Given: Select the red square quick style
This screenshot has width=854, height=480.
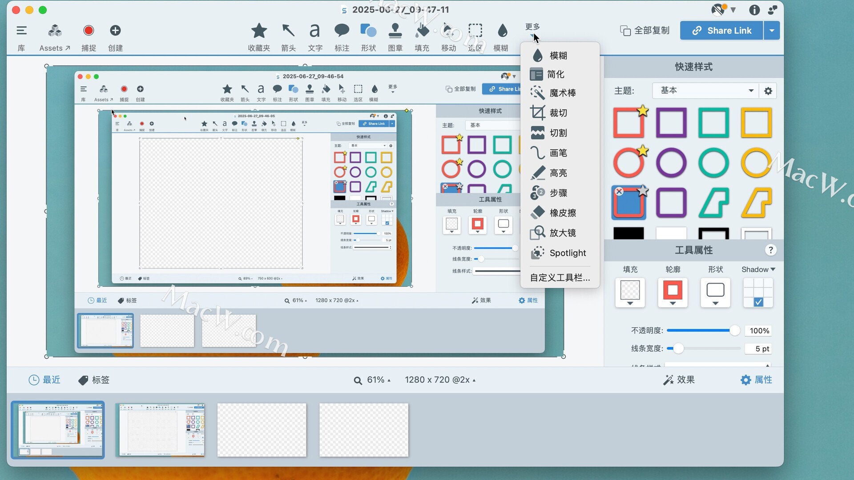Looking at the screenshot, I should click(x=629, y=123).
